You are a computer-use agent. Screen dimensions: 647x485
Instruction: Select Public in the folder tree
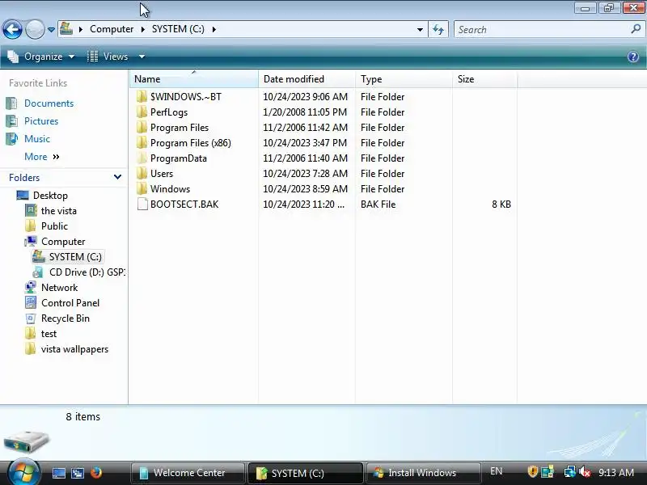[54, 226]
